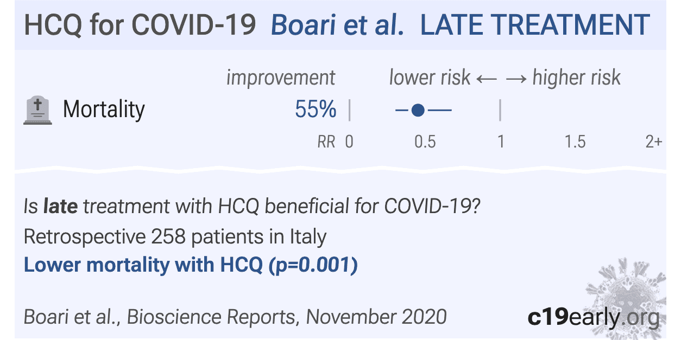Screen dimensions: 681x340
Task: Click the 2+ axis tick label
Action: [x=654, y=142]
